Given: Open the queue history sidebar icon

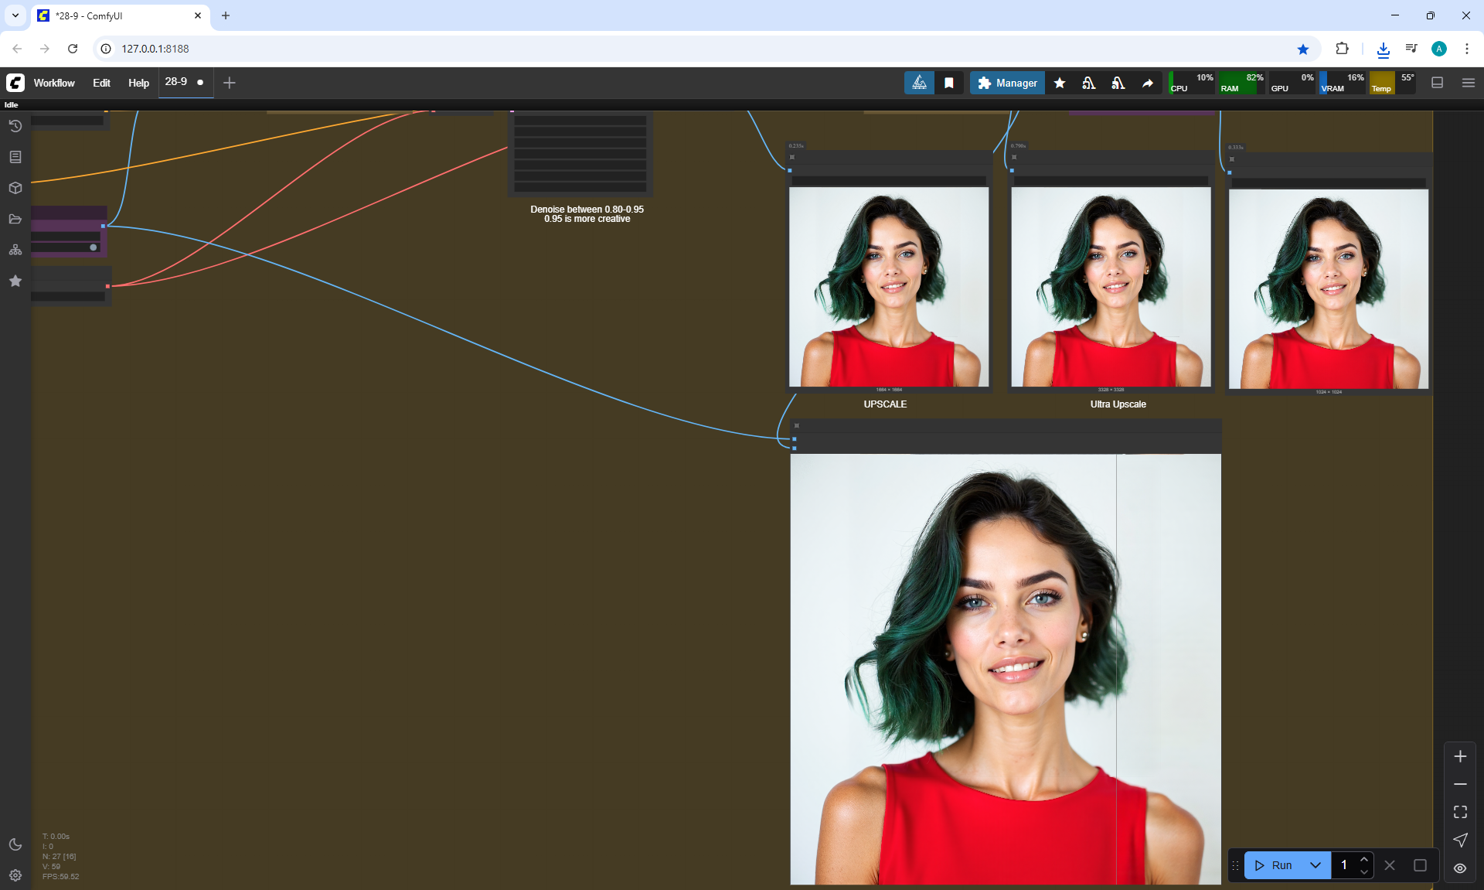Looking at the screenshot, I should click(15, 126).
